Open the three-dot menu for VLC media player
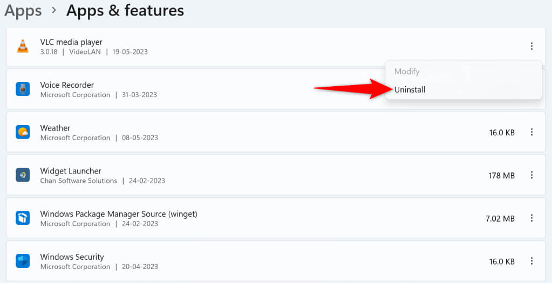 [531, 46]
